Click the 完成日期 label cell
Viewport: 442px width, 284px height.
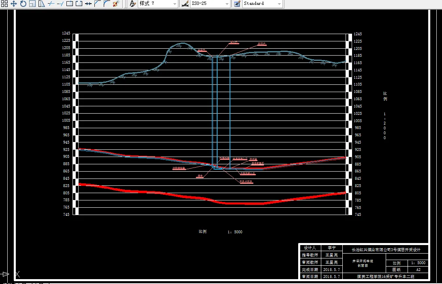(x=310, y=270)
